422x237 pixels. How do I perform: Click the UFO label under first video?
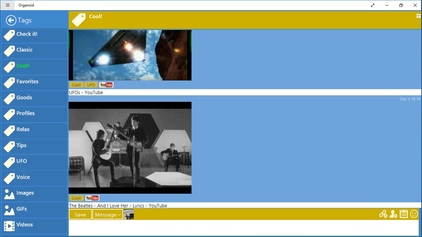pos(91,85)
